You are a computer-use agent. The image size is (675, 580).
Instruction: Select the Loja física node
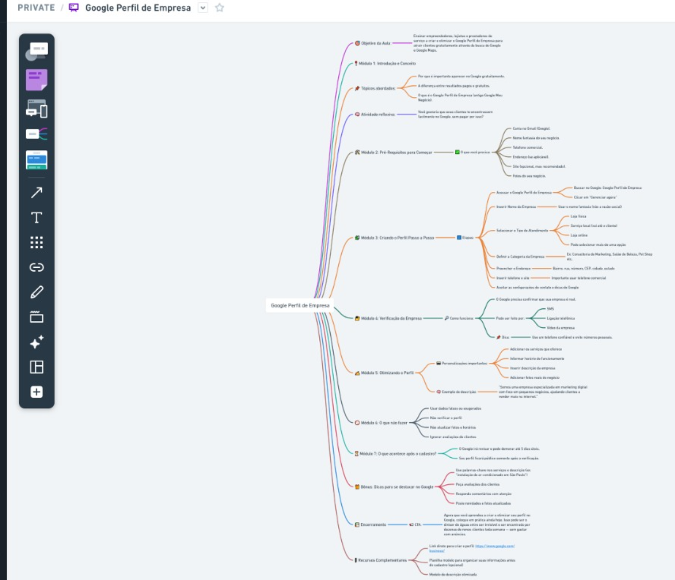click(x=578, y=216)
